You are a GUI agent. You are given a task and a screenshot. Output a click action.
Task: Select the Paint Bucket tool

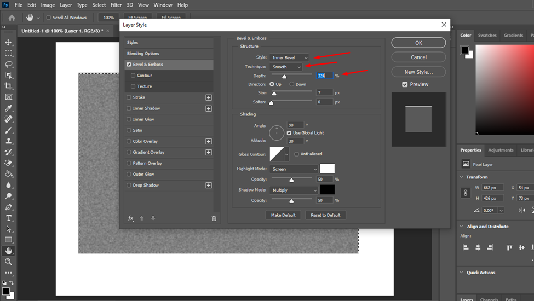tap(9, 174)
